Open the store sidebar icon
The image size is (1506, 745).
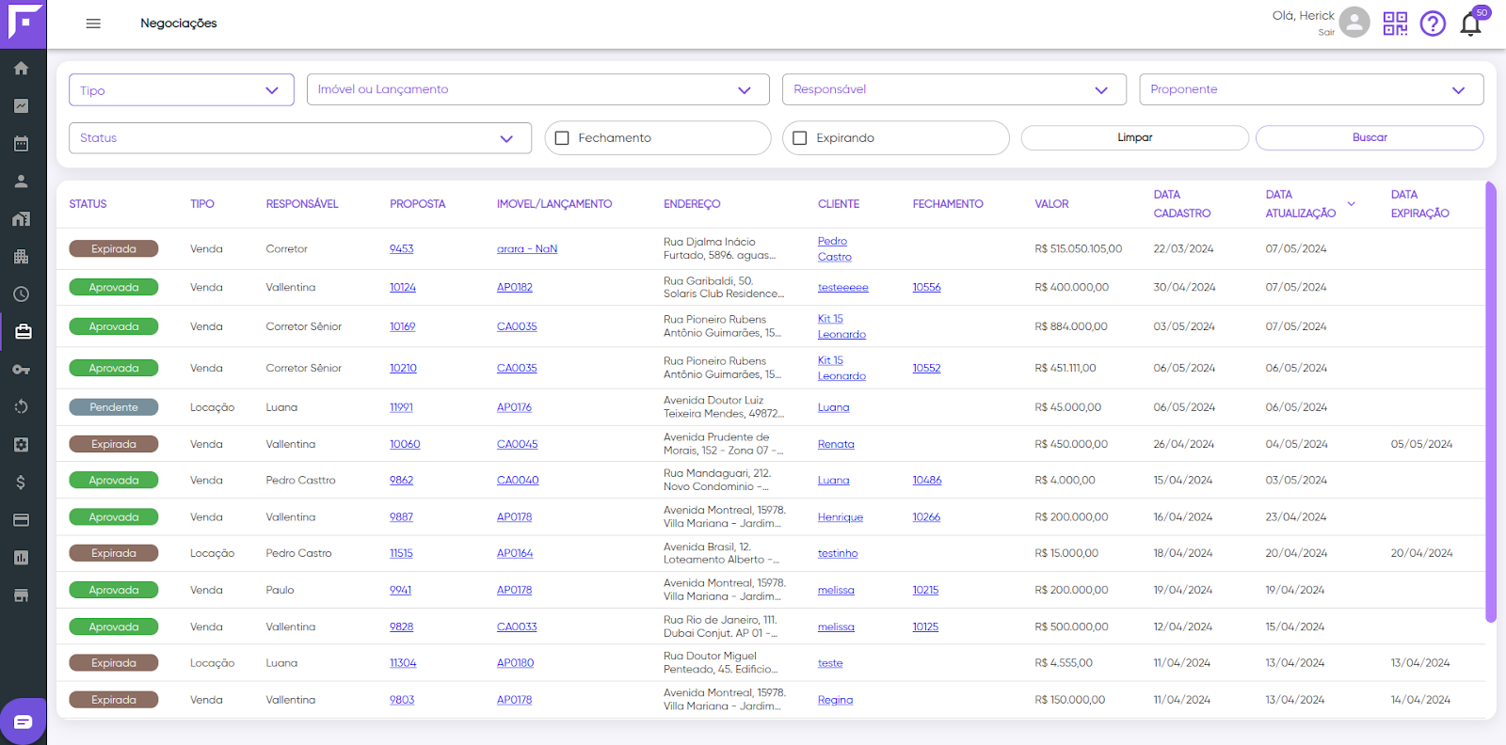click(21, 594)
